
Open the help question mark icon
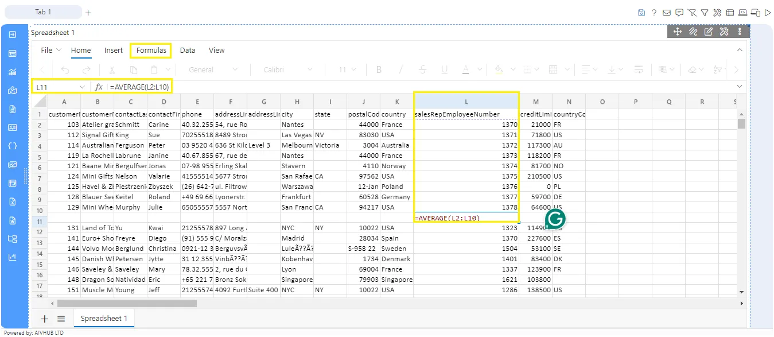(654, 12)
